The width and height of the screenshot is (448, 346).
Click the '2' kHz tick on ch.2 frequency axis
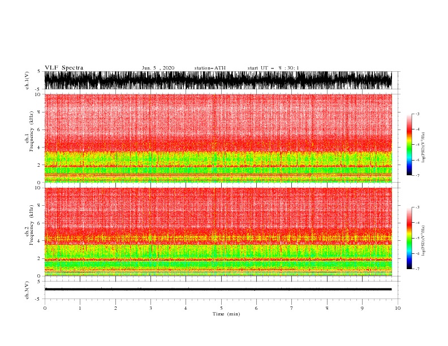tap(39, 258)
